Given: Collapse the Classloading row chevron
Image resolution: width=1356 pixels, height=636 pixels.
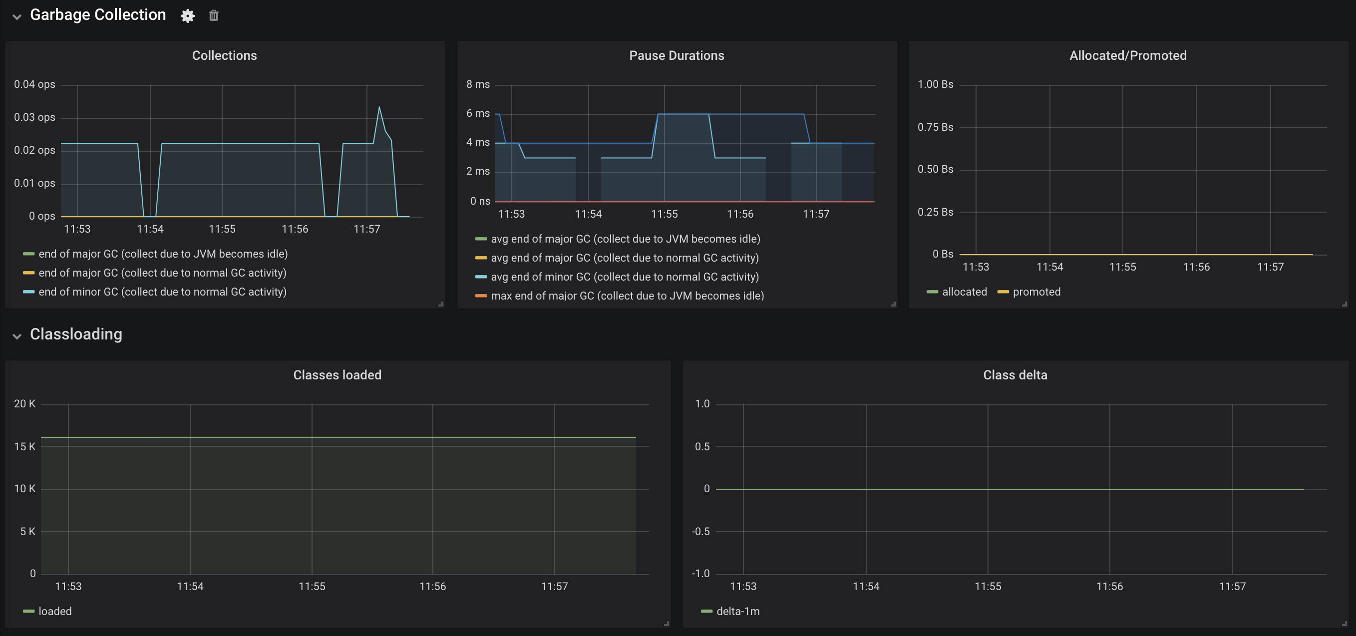Looking at the screenshot, I should (x=17, y=336).
